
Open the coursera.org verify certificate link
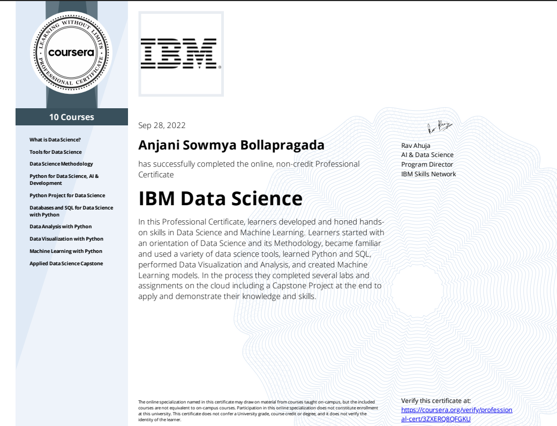click(456, 414)
